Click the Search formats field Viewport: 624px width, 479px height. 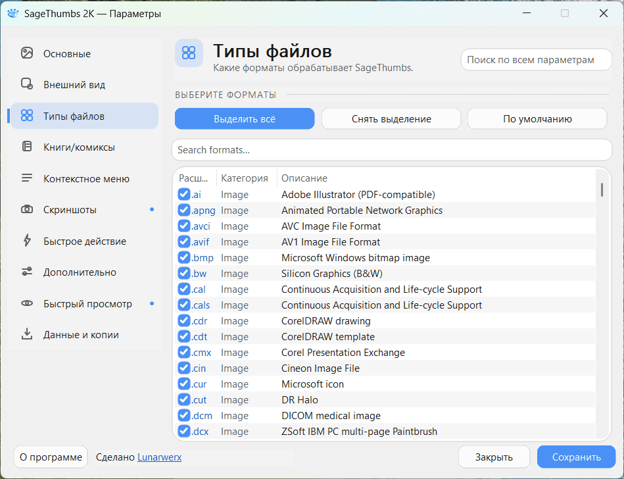pos(392,150)
